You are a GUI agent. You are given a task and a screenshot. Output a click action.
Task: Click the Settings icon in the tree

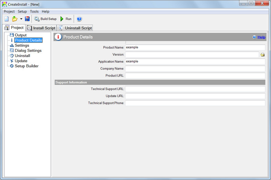[x=12, y=45]
